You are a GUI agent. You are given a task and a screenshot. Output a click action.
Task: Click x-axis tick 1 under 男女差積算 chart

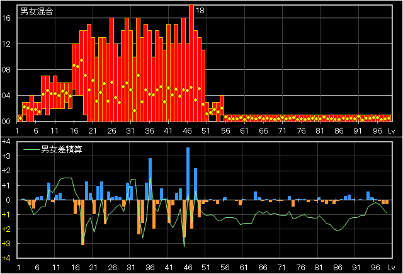pos(19,268)
